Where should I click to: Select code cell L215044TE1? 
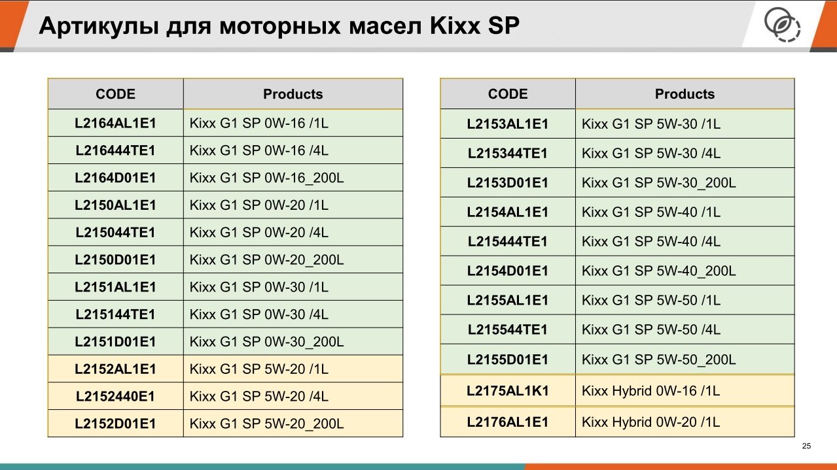(x=116, y=233)
